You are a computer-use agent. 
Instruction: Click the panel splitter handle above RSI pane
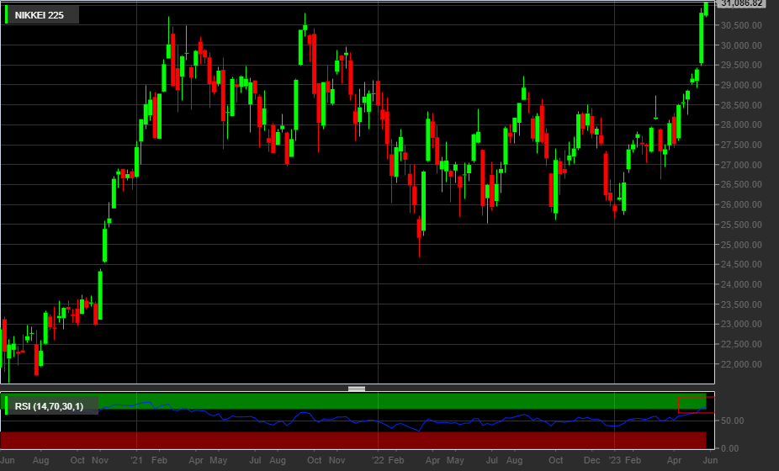click(357, 389)
